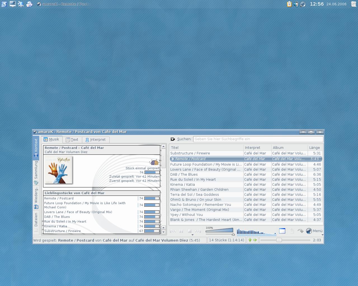Open Klipper clipboard tray icon
Image resolution: width=358 pixels, height=286 pixels.
pyautogui.click(x=289, y=4)
